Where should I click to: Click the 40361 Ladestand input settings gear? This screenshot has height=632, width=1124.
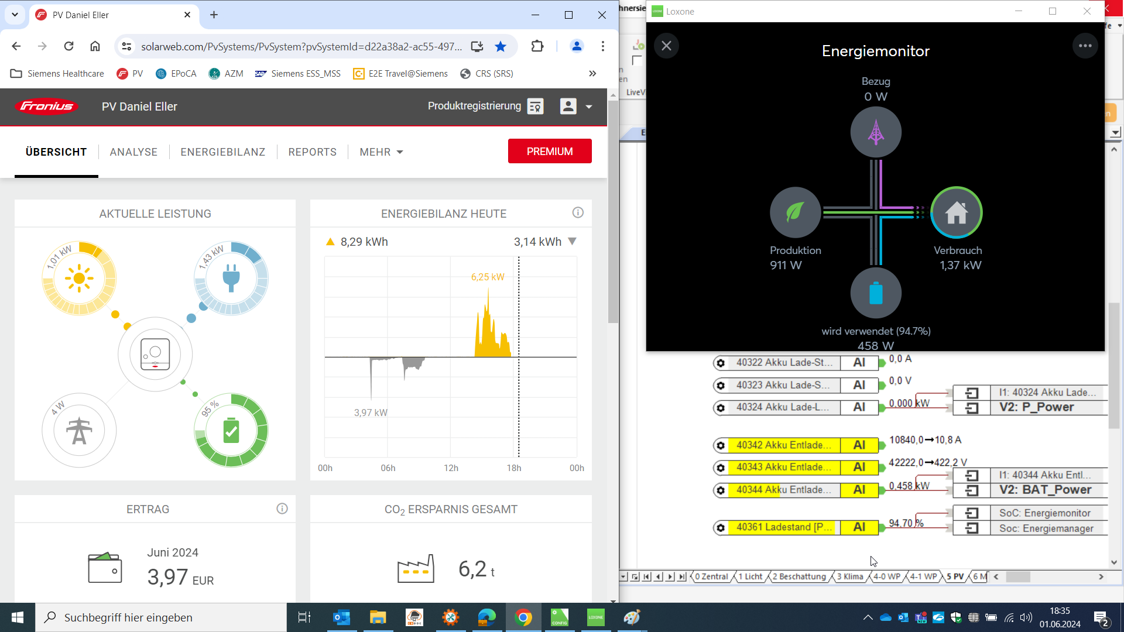[x=721, y=527]
